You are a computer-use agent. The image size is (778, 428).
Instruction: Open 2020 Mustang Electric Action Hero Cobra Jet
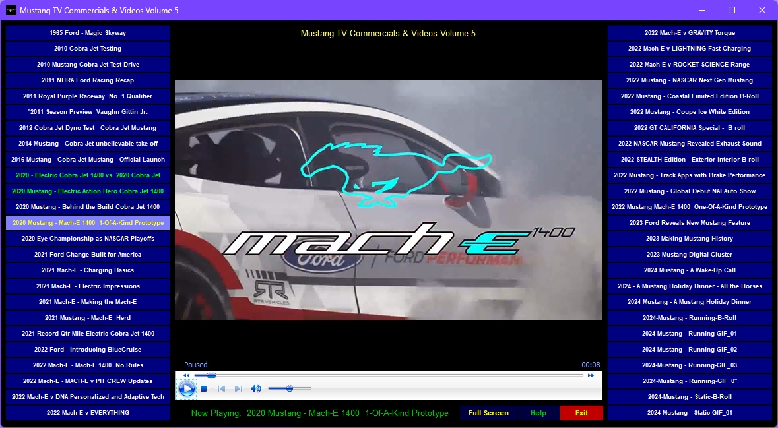[88, 191]
